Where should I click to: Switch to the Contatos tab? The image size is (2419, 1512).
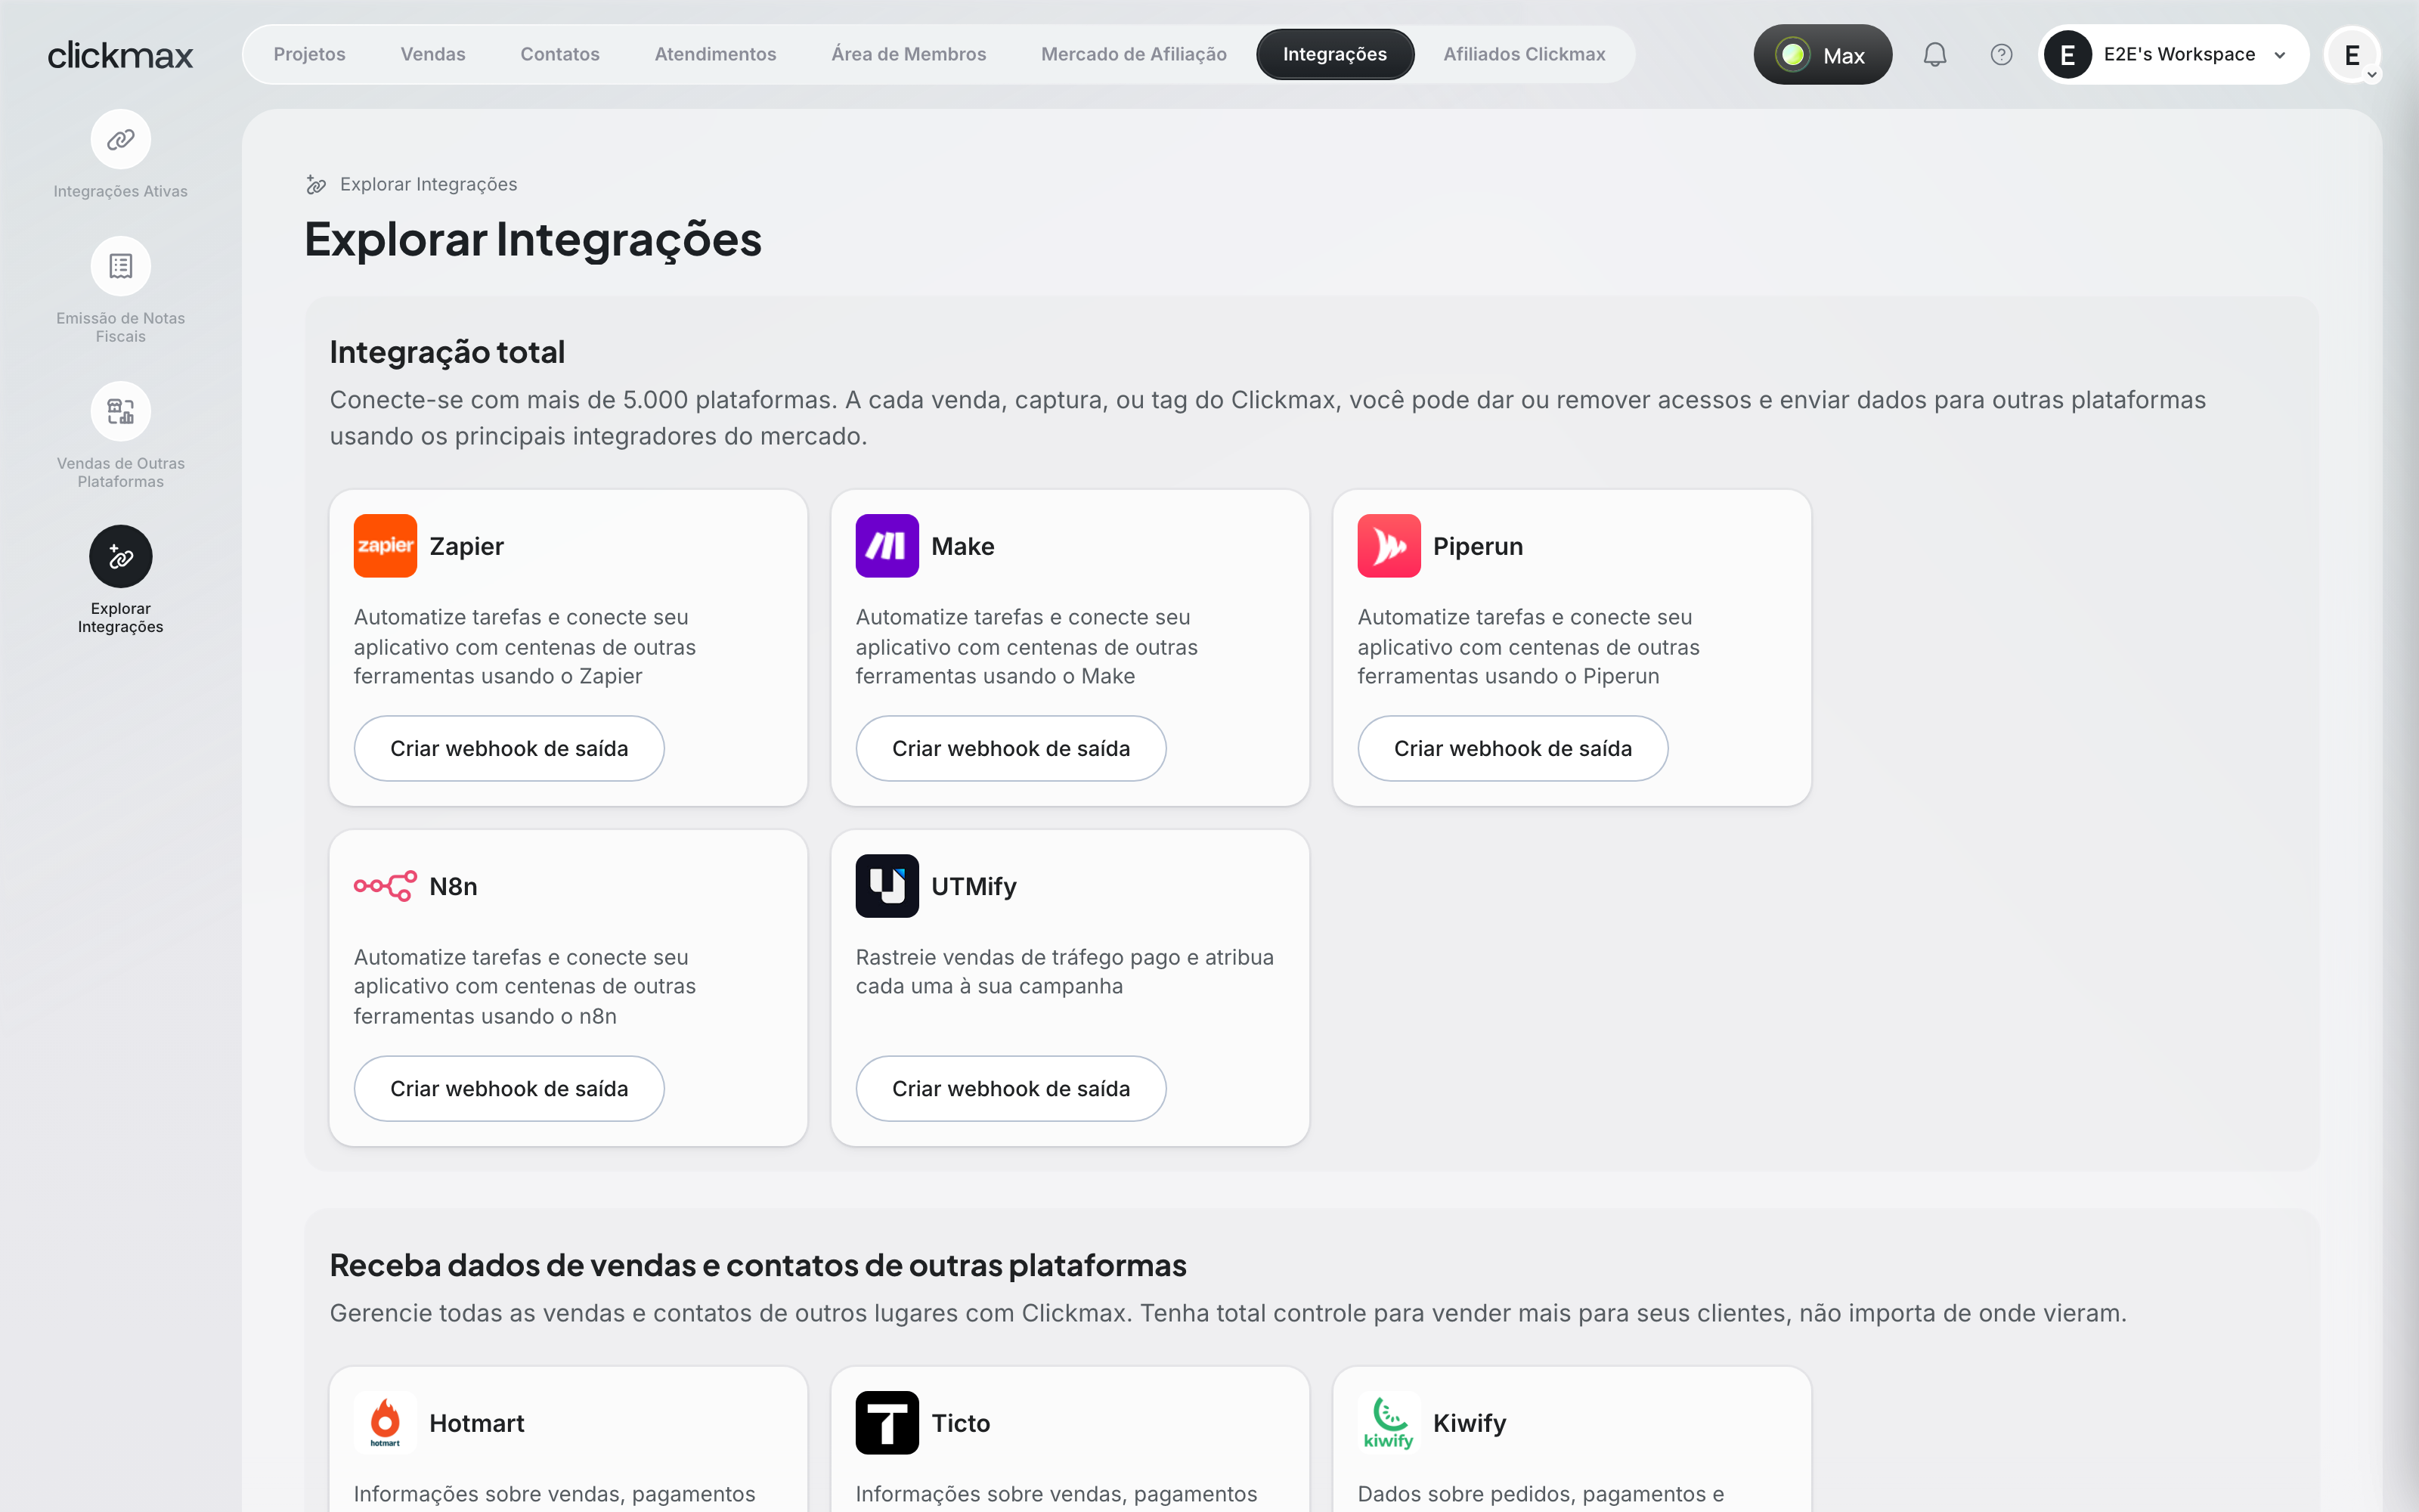(559, 55)
